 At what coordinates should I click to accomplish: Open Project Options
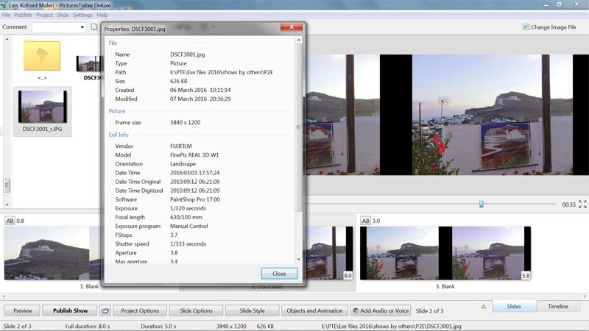click(140, 310)
